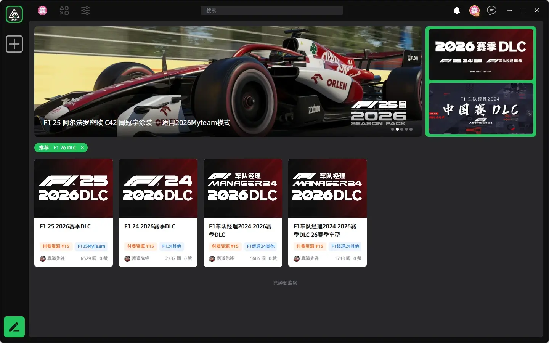This screenshot has height=343, width=549.
Task: Open 2026赛季DLC 26赛季车型 title
Action: coord(325,231)
